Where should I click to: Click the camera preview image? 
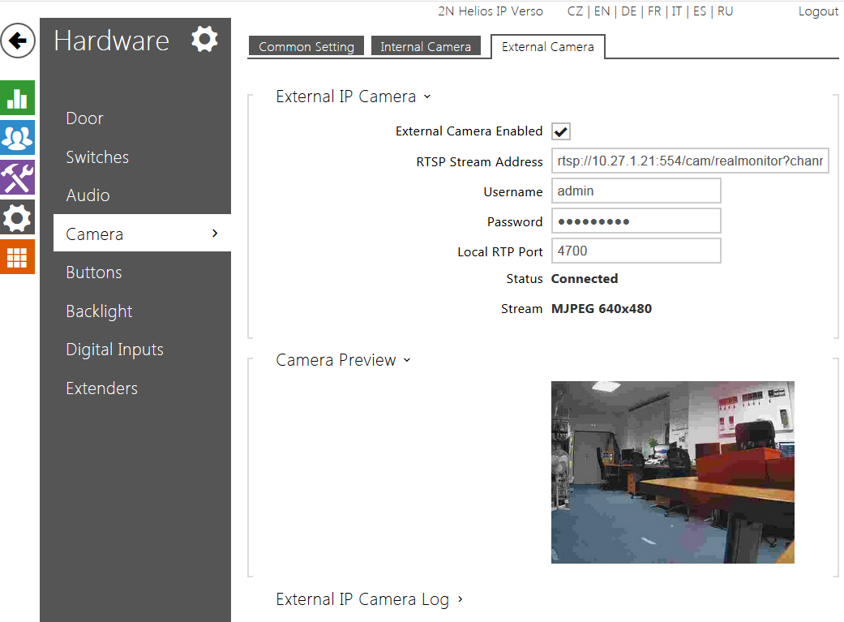coord(672,472)
